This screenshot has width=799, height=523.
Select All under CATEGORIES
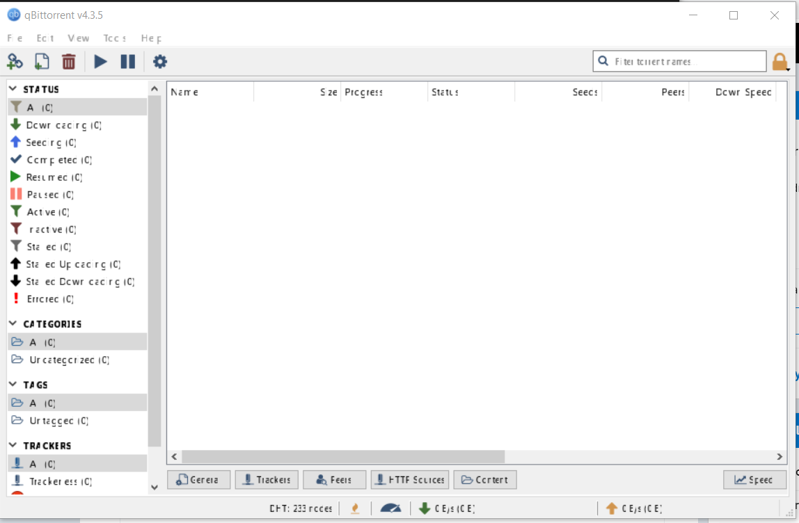(x=77, y=341)
